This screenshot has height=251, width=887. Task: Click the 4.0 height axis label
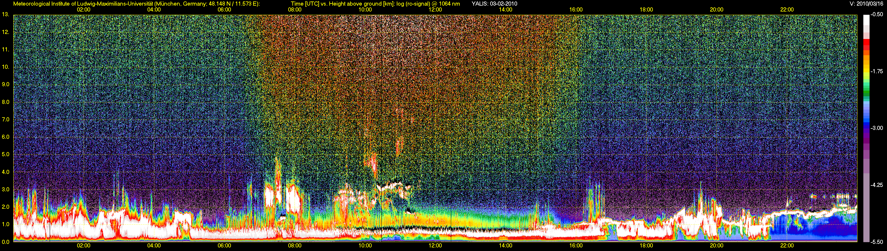[6, 172]
